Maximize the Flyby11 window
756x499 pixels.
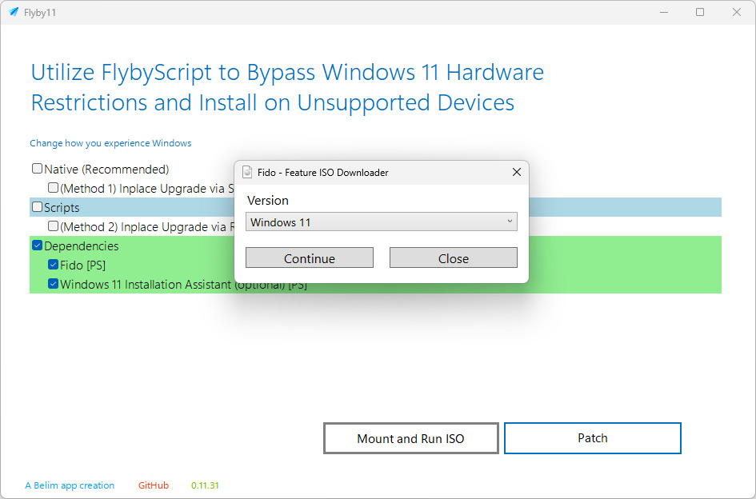coord(700,12)
